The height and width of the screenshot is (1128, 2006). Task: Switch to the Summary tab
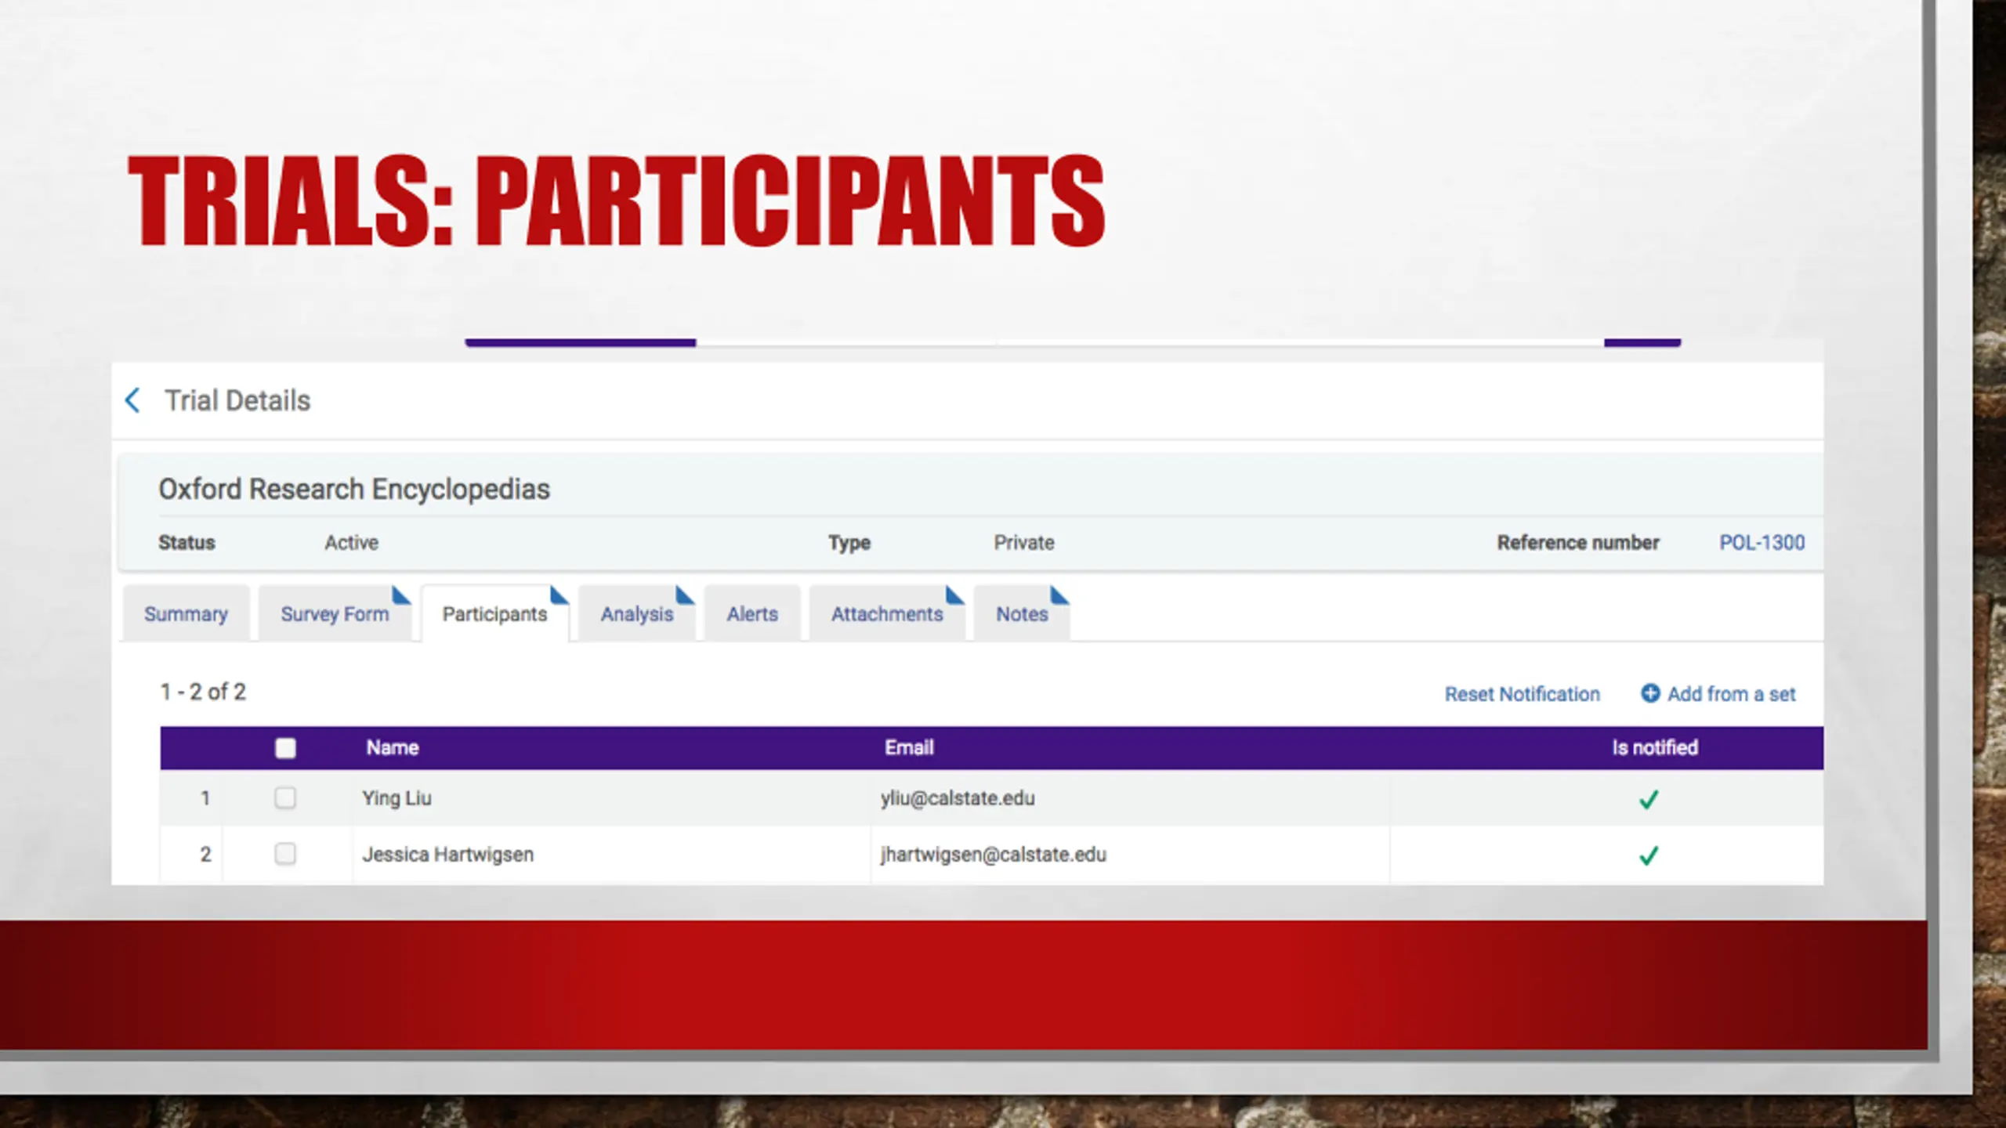pos(186,614)
